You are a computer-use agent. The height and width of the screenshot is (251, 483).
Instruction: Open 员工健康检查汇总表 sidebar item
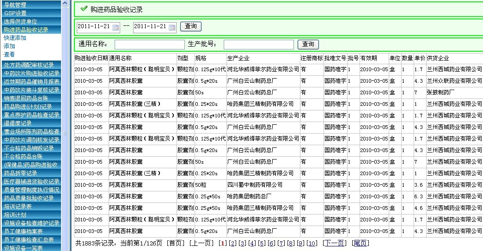tap(31, 239)
